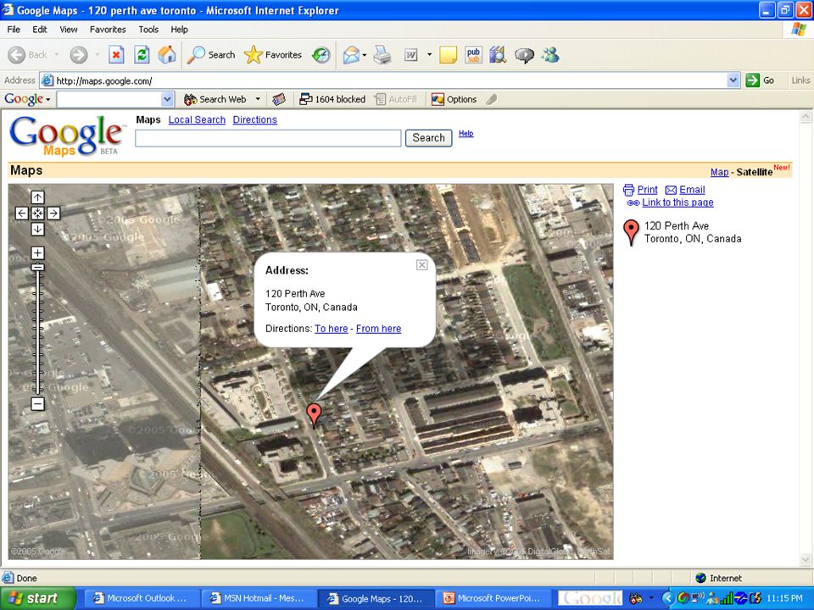Open the Tools menu
This screenshot has height=610, width=814.
click(x=148, y=30)
